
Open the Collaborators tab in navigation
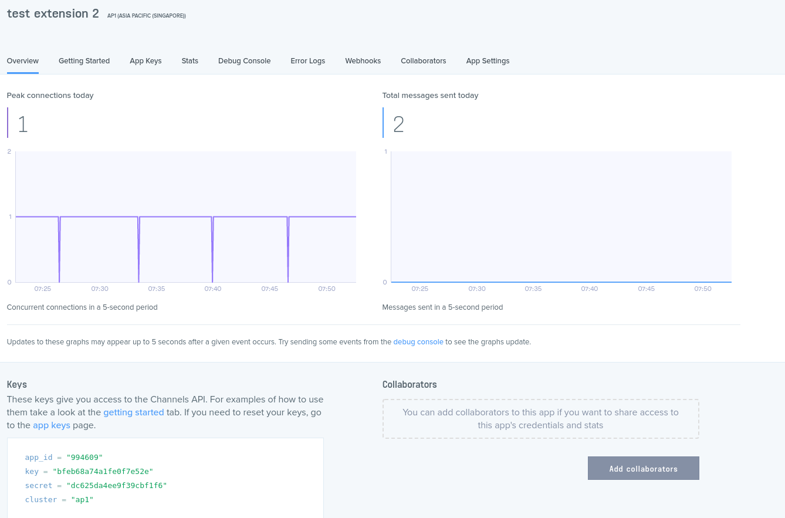pos(423,61)
